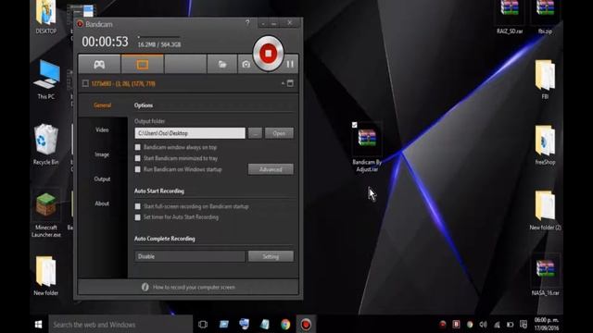Open Action Center notifications icon
593x333 pixels.
[x=524, y=325]
